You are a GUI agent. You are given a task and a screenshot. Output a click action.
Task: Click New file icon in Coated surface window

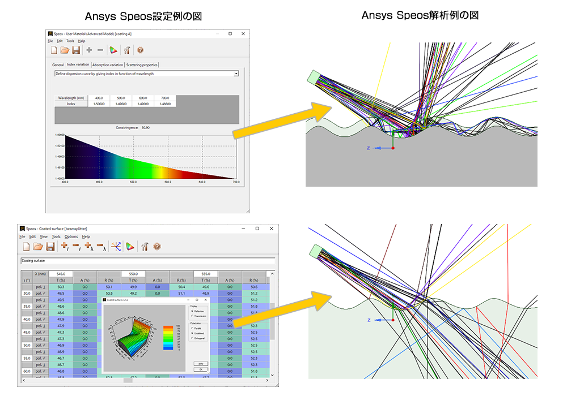(x=26, y=247)
